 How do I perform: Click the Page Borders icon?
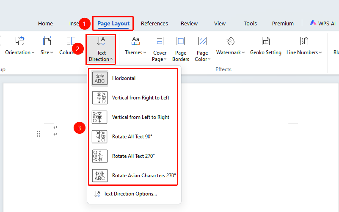click(x=181, y=41)
